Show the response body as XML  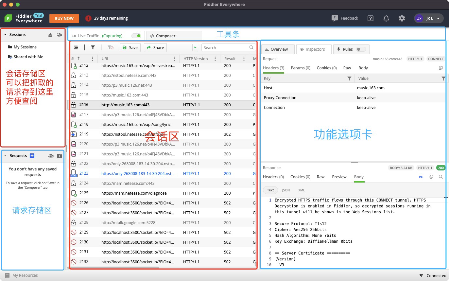click(x=302, y=190)
